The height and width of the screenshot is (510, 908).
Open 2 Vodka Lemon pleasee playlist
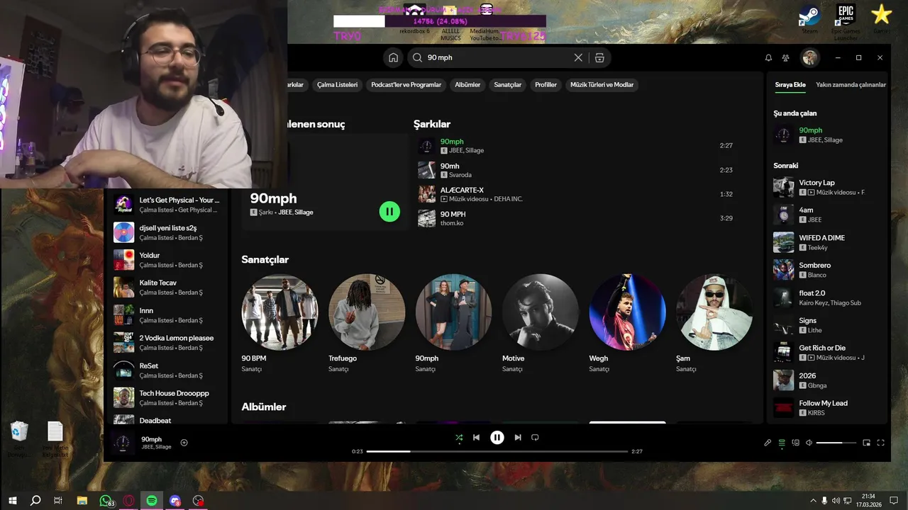click(x=167, y=343)
